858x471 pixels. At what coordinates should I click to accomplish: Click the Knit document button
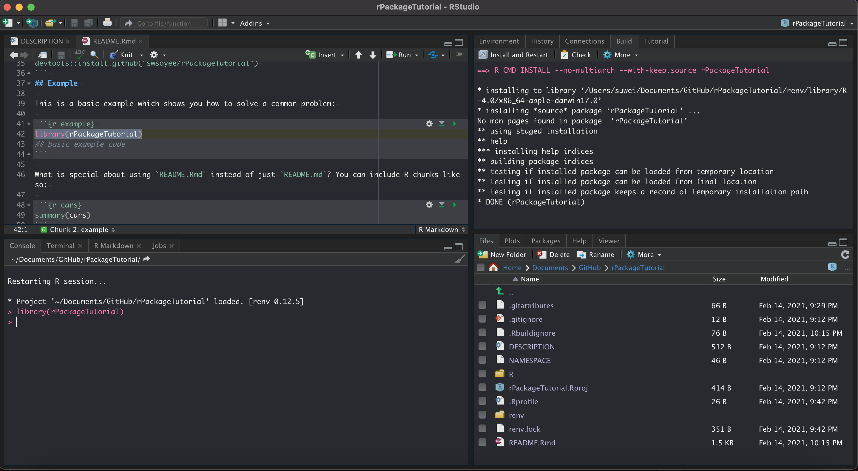[x=122, y=55]
